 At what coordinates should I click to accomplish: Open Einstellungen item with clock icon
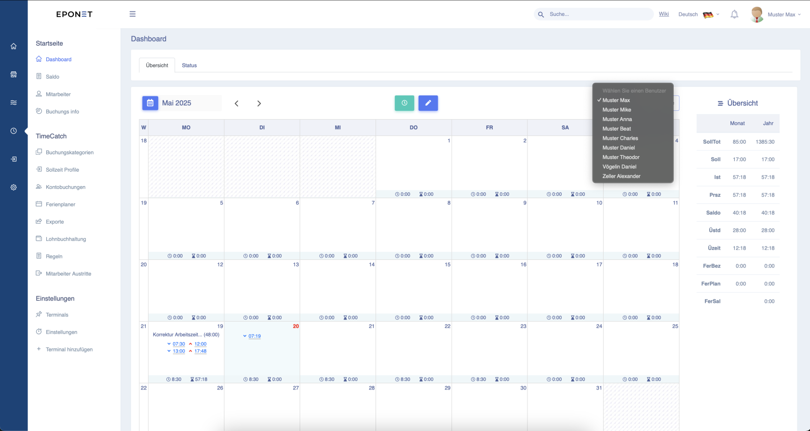tap(61, 332)
